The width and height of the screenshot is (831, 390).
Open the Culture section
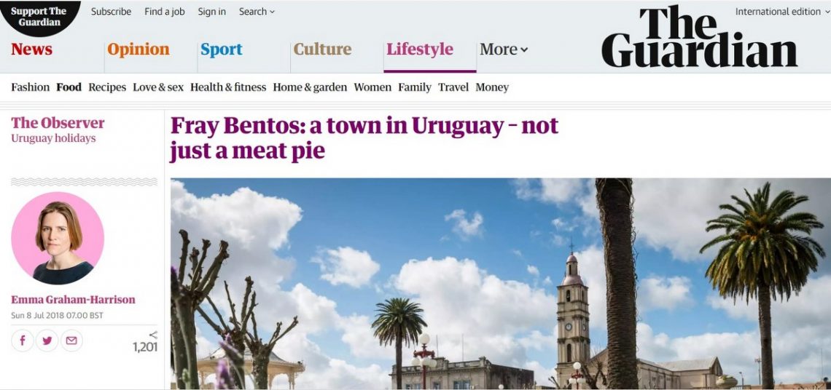coord(322,49)
